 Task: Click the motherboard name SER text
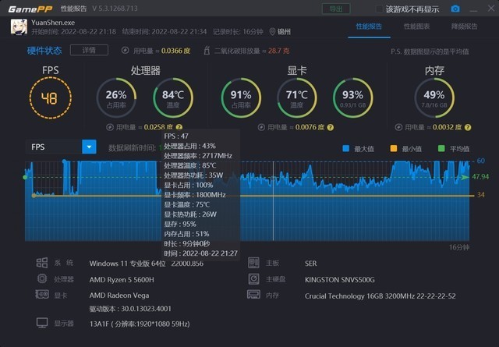pos(310,264)
